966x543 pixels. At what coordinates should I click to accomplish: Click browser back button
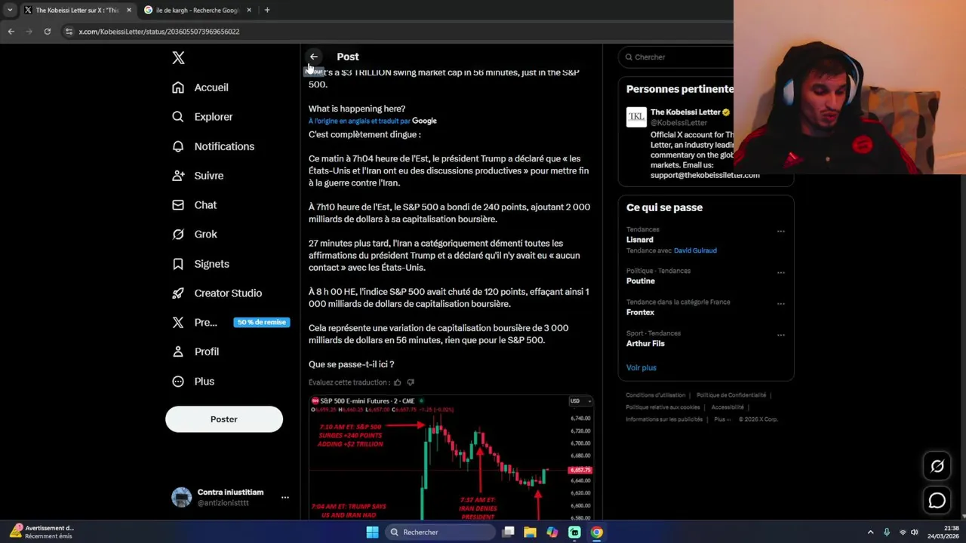pyautogui.click(x=11, y=32)
